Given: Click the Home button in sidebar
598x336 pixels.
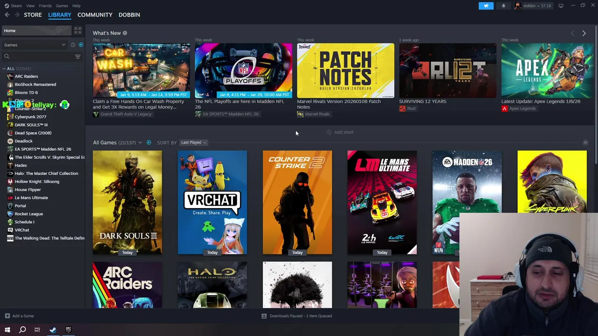Looking at the screenshot, I should pyautogui.click(x=36, y=31).
